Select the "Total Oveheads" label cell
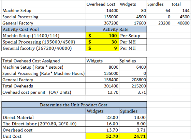 (x=44, y=86)
